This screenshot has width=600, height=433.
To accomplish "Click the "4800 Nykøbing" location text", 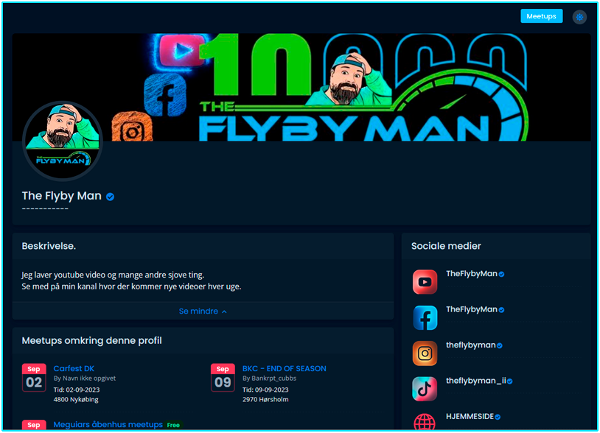I will click(76, 399).
